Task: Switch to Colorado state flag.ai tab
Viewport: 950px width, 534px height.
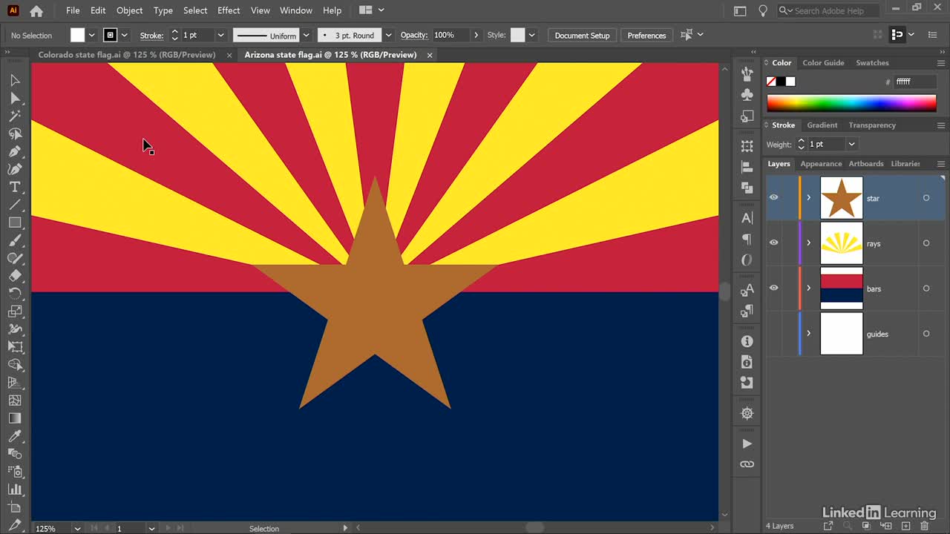Action: tap(127, 55)
